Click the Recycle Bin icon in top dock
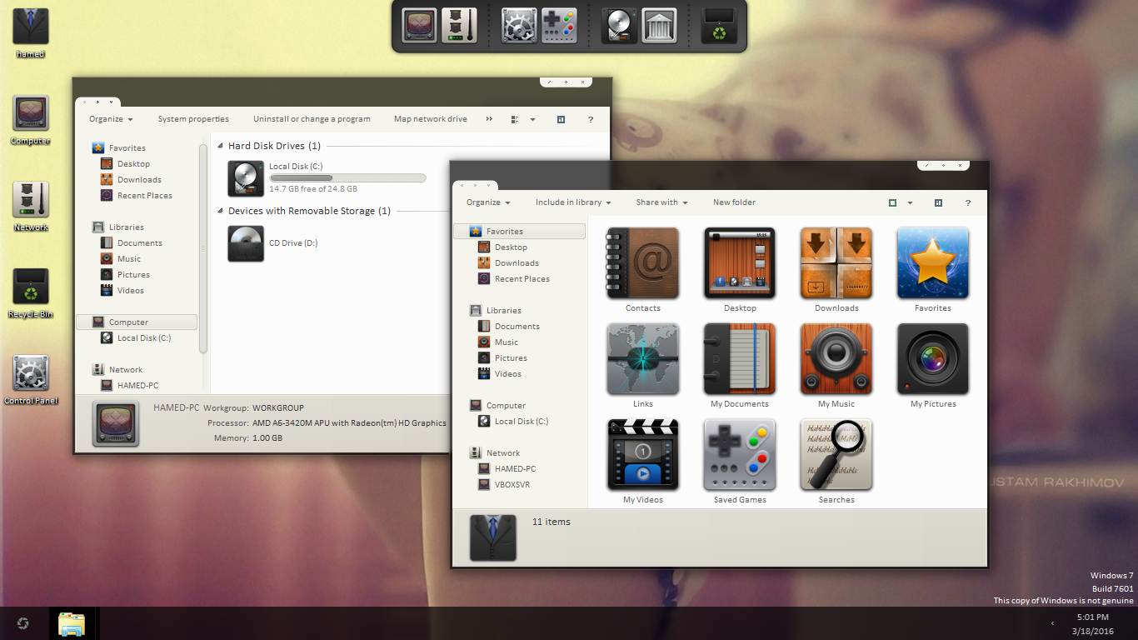Screen dimensions: 1138x640 [x=719, y=25]
